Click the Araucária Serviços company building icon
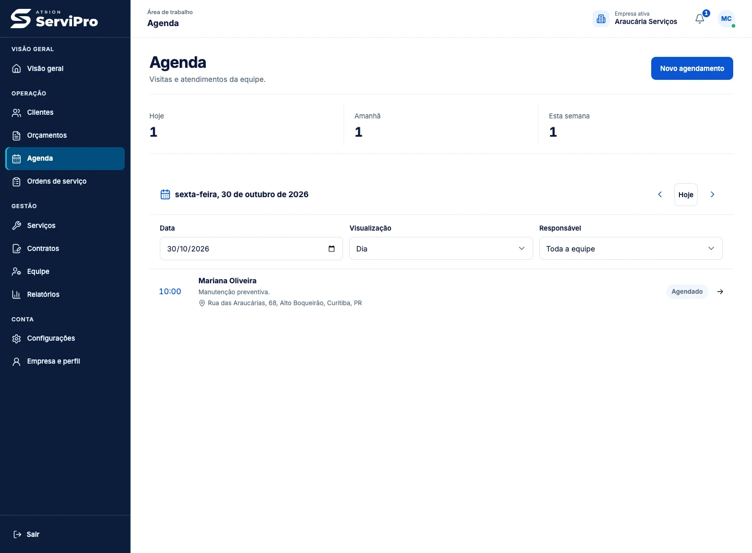The height and width of the screenshot is (553, 752). tap(601, 19)
